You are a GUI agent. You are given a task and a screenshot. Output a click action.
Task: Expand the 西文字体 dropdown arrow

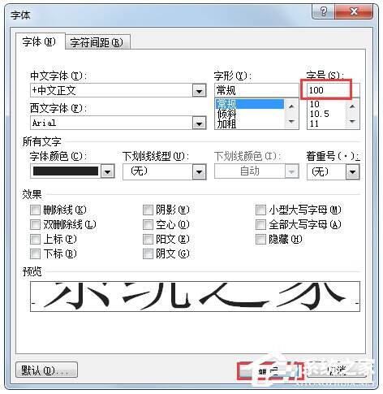200,123
